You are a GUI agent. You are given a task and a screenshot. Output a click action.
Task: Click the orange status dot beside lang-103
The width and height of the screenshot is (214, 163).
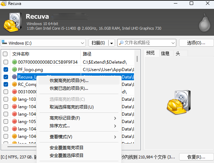(x=14, y=99)
